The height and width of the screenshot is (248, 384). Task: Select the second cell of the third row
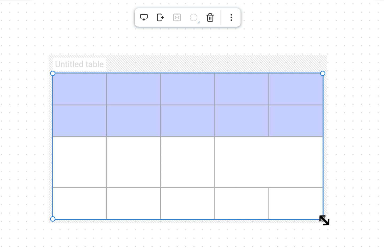[x=134, y=162]
